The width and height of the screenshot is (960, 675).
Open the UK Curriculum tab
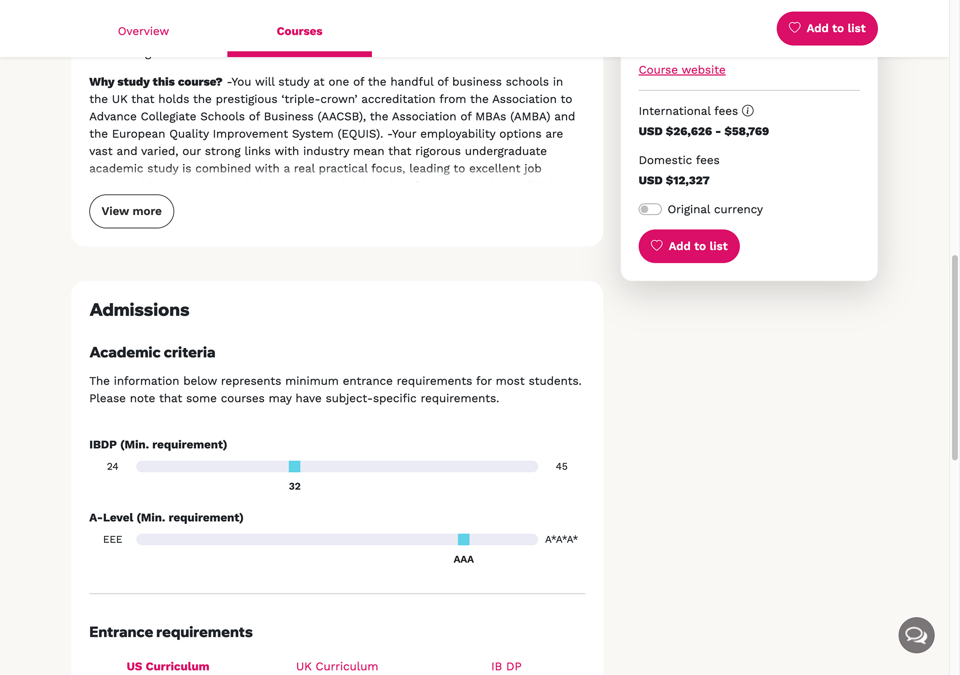(337, 666)
